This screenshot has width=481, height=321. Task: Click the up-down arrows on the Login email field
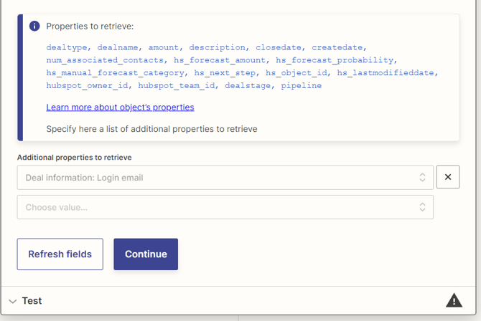pos(422,178)
